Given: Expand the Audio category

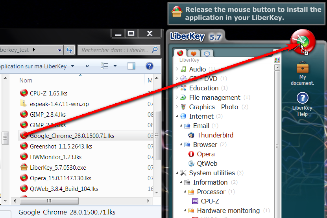Looking at the screenshot, I should (177, 69).
